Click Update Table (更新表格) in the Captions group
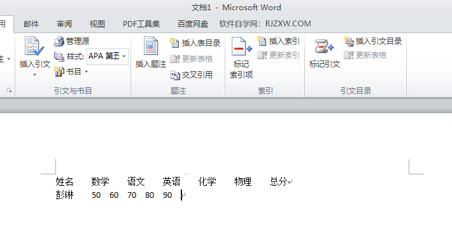452x238 pixels. tap(192, 59)
